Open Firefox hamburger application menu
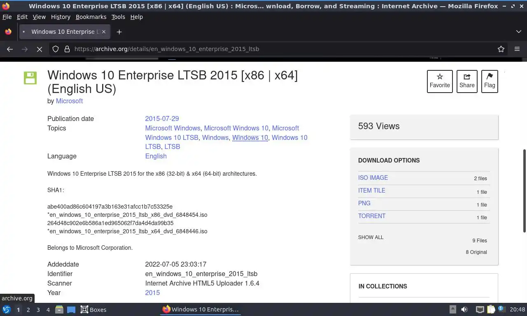Viewport: 527px width, 316px height. [517, 49]
